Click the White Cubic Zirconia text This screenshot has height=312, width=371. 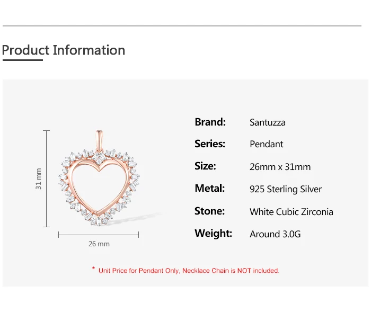coord(291,212)
